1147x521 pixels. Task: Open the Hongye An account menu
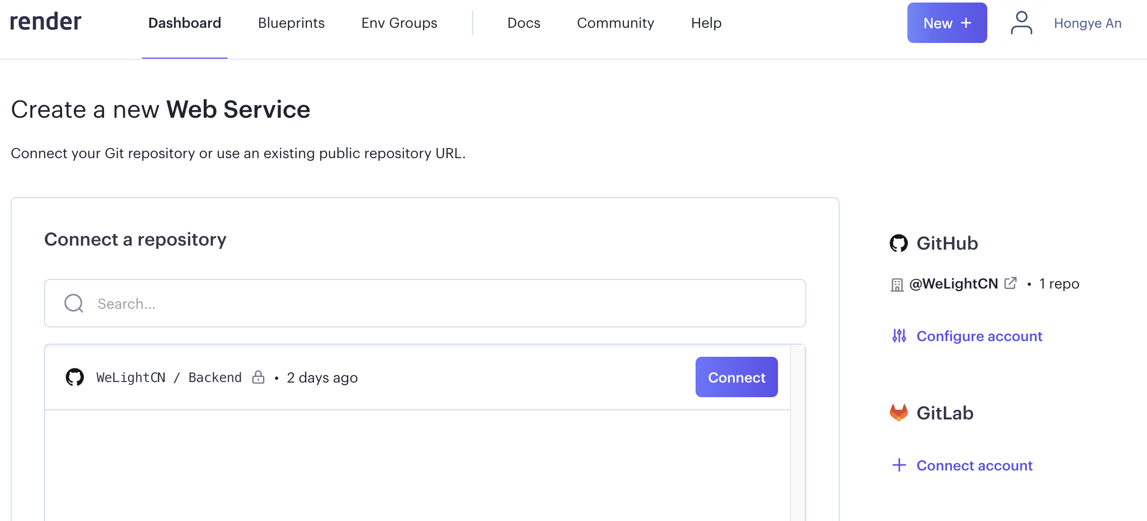click(1087, 23)
